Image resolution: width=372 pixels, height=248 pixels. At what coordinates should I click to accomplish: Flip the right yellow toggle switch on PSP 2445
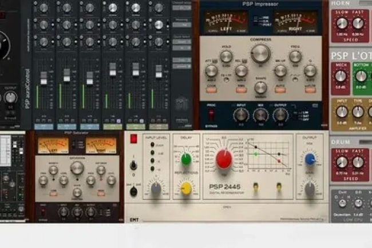tap(279, 187)
